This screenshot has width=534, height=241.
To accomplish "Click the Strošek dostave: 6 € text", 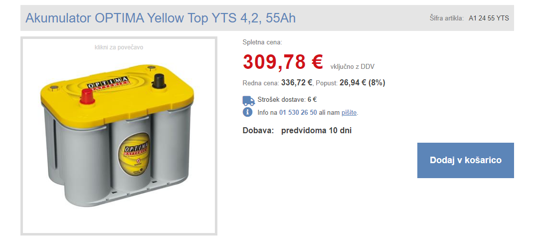I will [287, 100].
